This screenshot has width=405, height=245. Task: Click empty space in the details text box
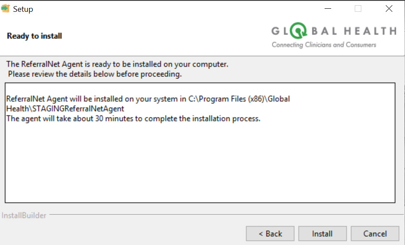[200, 166]
